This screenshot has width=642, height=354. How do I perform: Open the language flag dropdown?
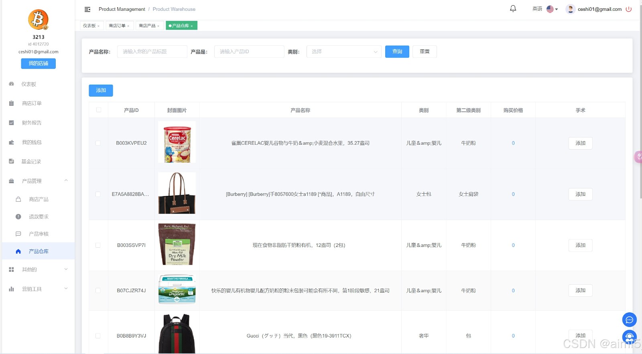click(x=552, y=9)
